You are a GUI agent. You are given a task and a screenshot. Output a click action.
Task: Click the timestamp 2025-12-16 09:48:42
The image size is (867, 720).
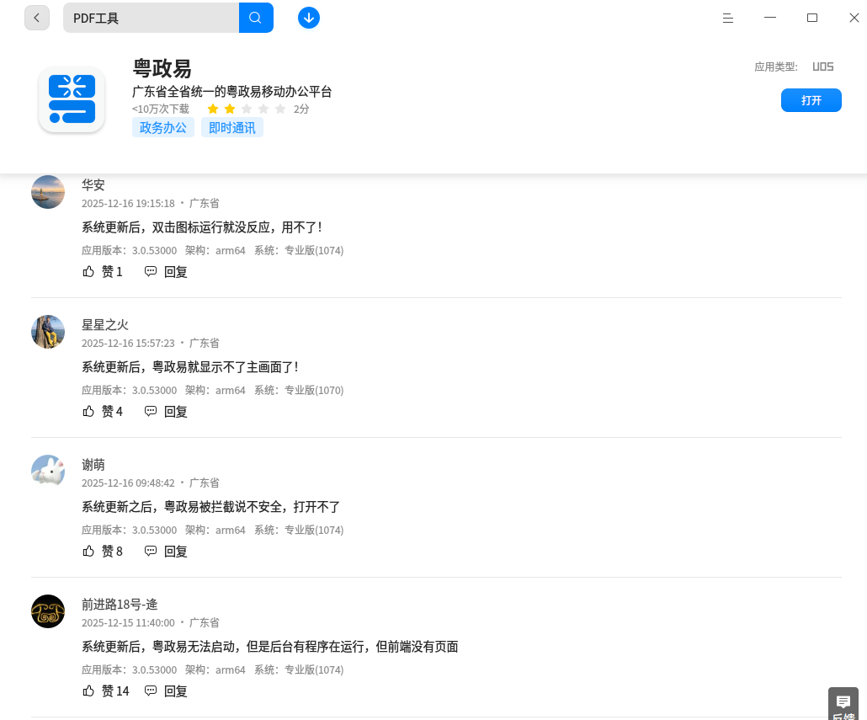pyautogui.click(x=128, y=483)
